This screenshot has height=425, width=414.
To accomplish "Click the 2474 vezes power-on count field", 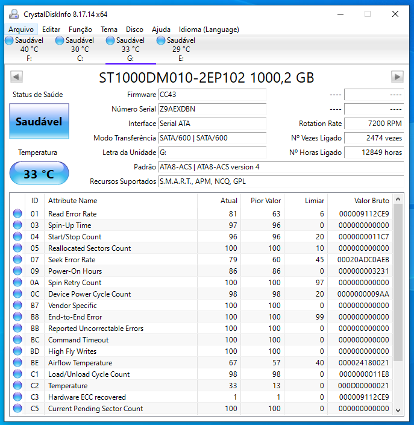I will (374, 138).
